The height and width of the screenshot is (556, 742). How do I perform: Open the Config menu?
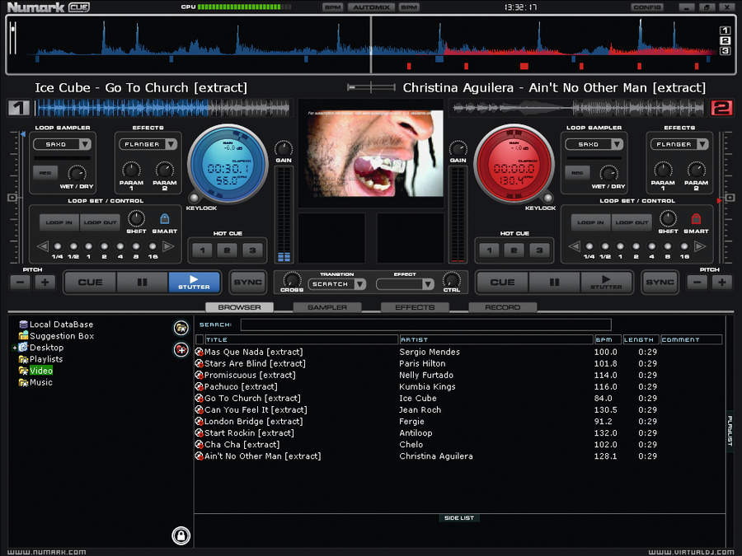point(647,7)
